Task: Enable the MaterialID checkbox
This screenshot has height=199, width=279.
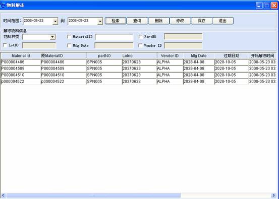Action: [69, 37]
